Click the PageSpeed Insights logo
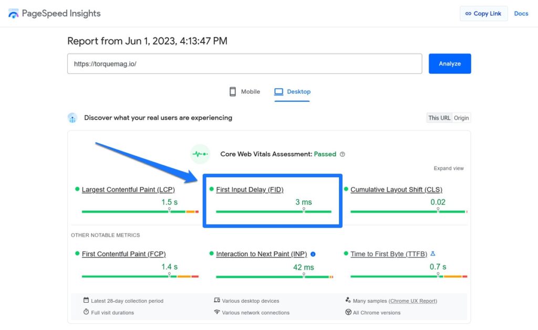Screen dimensions: 538x330 [x=13, y=13]
